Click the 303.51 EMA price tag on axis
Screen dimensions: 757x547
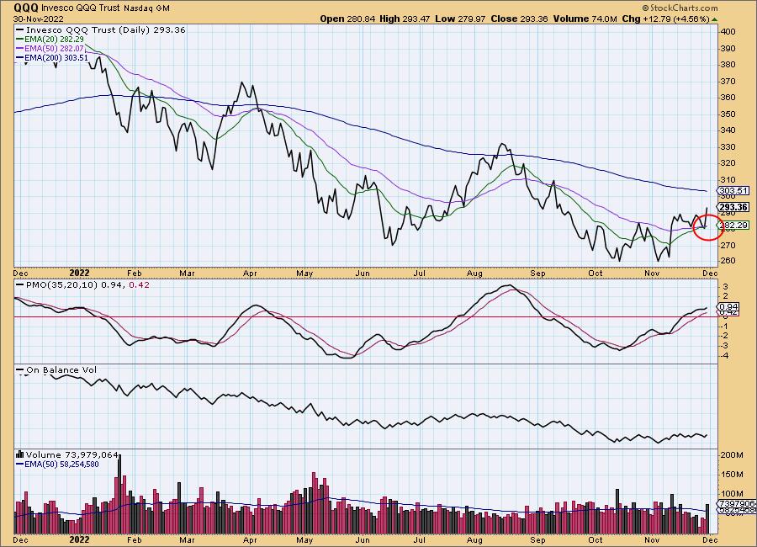pos(733,190)
